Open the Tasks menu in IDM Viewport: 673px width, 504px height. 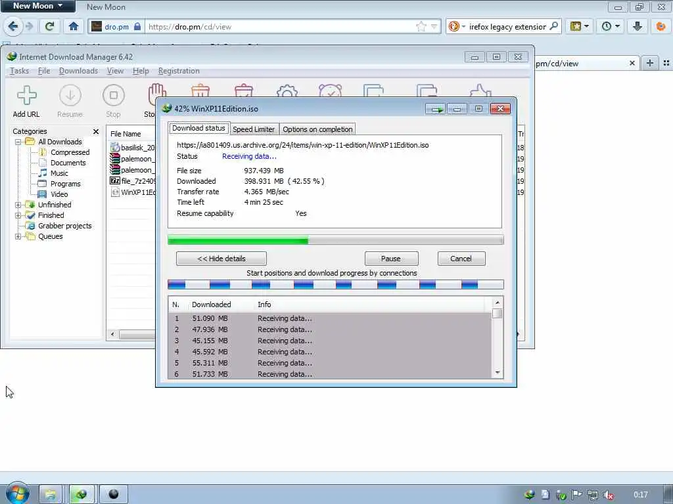click(x=19, y=71)
